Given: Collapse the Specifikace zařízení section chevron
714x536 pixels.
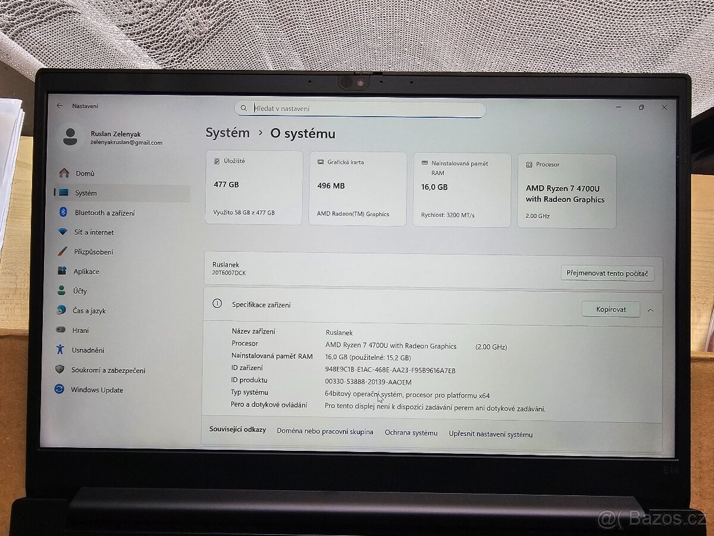Looking at the screenshot, I should [x=650, y=310].
